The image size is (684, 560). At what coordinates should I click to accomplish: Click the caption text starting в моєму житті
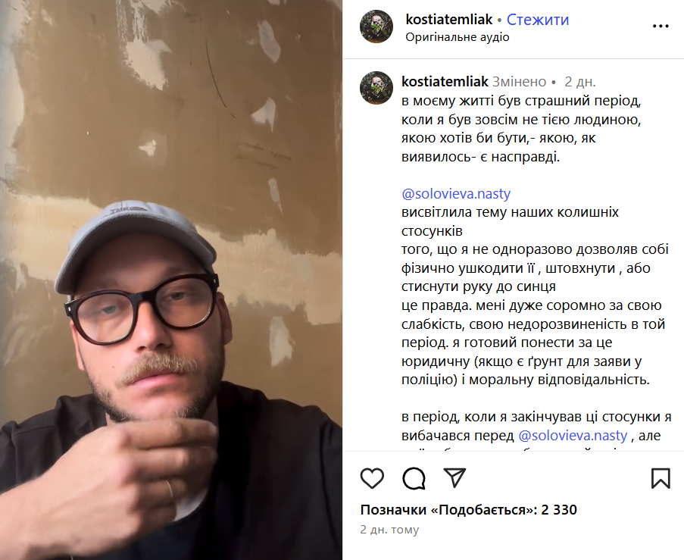[521, 129]
